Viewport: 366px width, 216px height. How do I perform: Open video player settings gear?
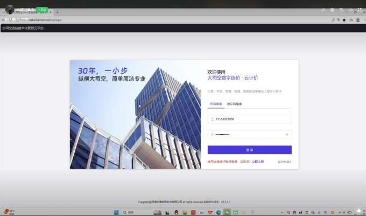tap(333, 10)
